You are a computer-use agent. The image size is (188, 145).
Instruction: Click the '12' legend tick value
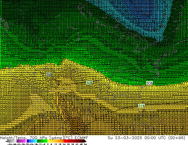tap(56, 144)
